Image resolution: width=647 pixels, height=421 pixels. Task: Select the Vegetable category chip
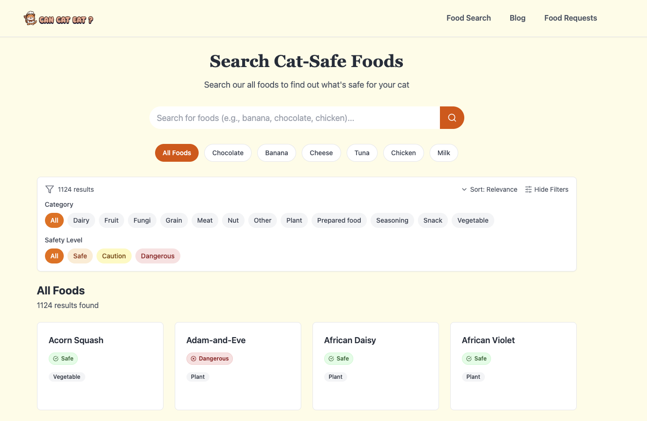(x=473, y=220)
